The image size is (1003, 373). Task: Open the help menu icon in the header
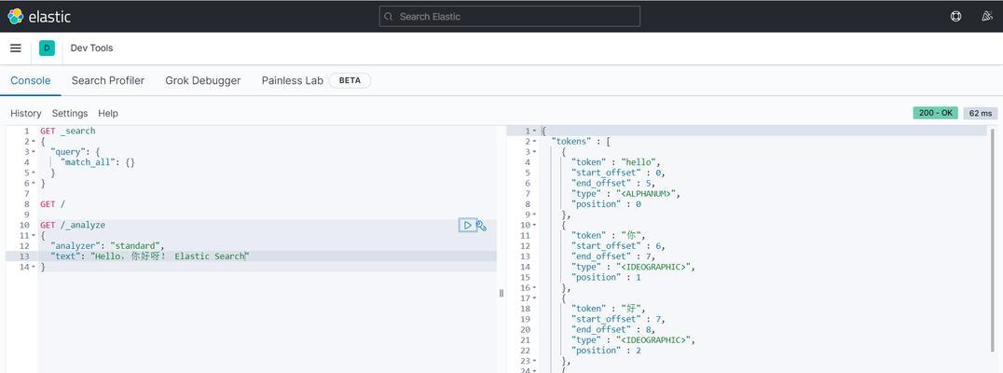click(955, 16)
